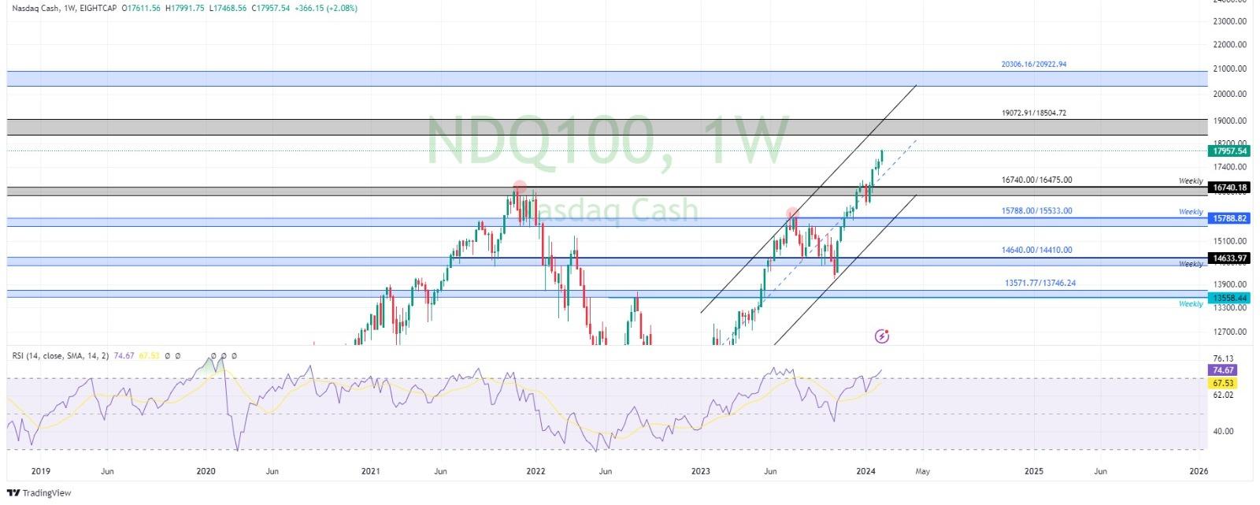Click the lower black channel trendline
The width and height of the screenshot is (1260, 505).
(845, 270)
